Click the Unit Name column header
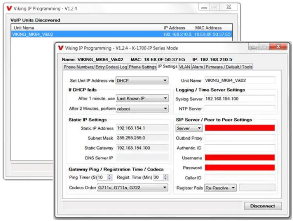 pyautogui.click(x=24, y=28)
